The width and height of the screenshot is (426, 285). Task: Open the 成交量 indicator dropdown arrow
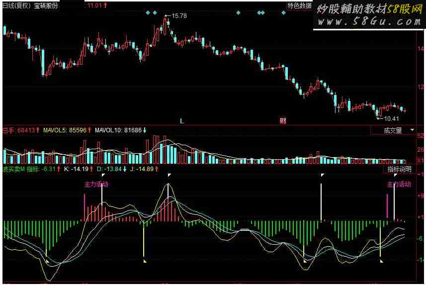(412, 130)
